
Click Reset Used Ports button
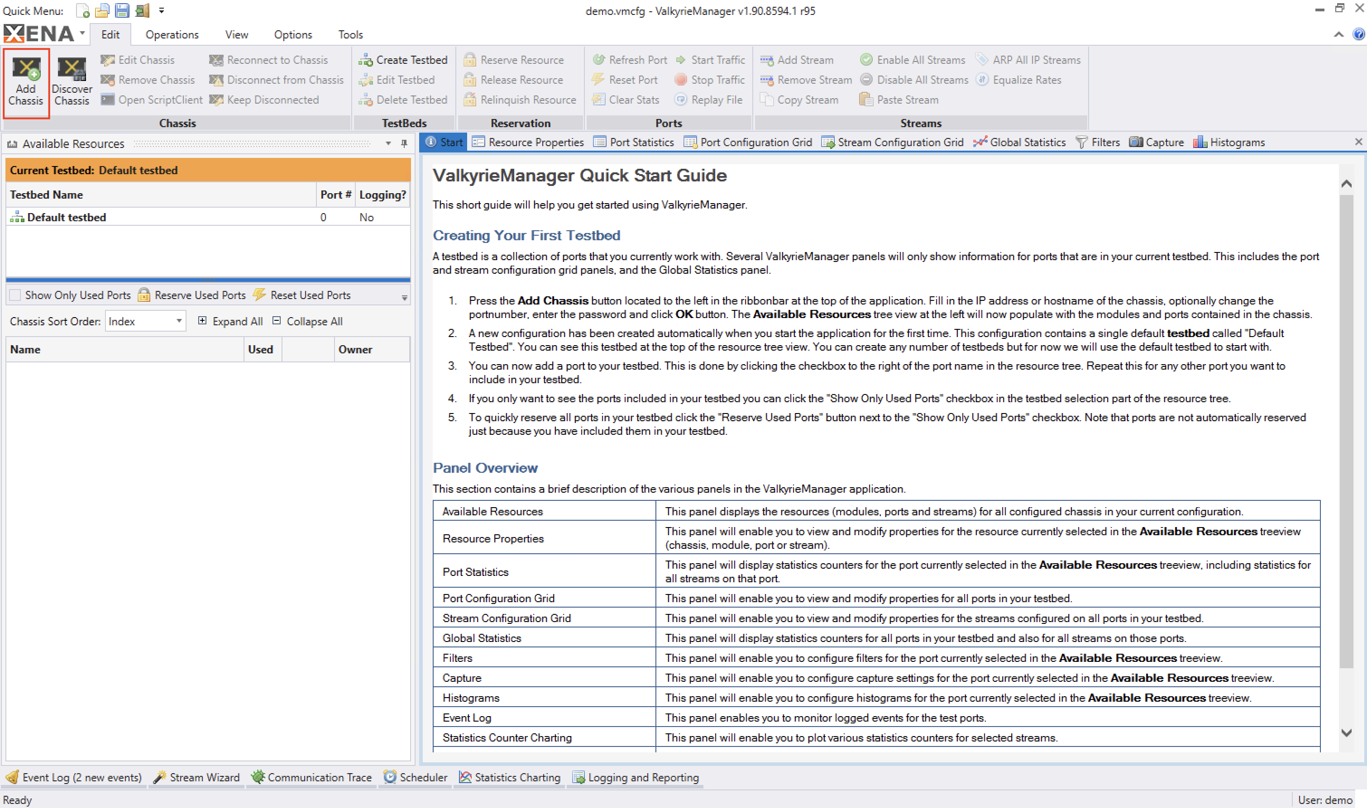302,295
